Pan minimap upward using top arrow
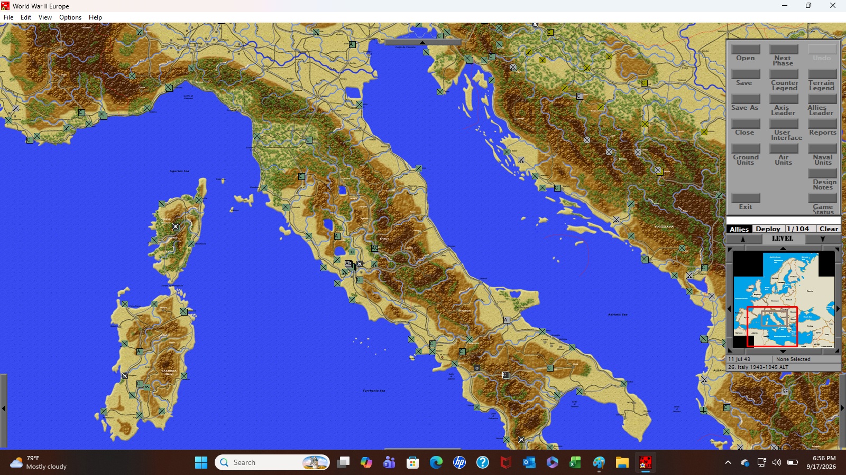846x475 pixels. click(783, 248)
